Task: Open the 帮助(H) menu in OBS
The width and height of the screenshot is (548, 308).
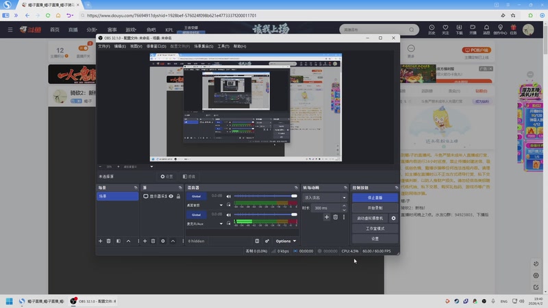Action: point(240,46)
